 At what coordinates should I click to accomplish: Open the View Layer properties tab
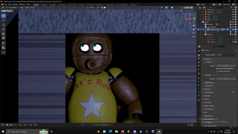click(199, 62)
